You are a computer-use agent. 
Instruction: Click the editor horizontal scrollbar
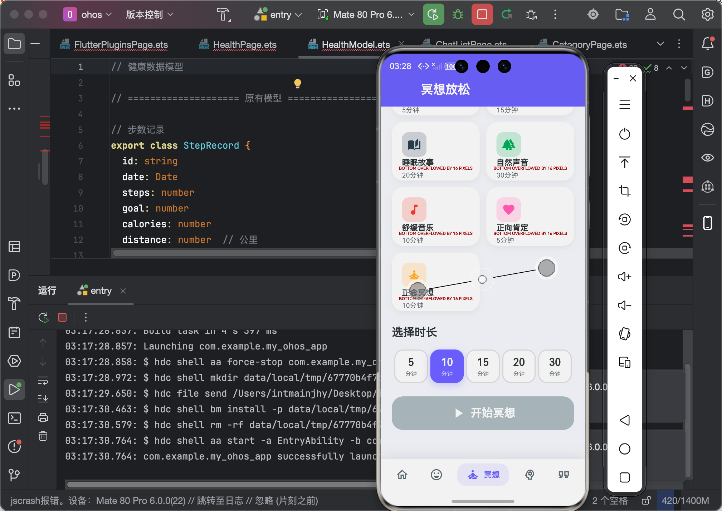tap(244, 253)
